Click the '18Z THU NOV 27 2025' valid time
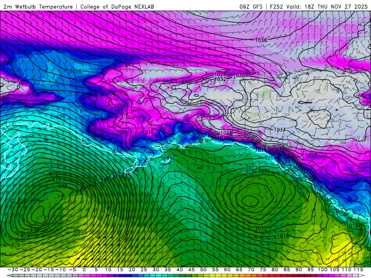Screen dimensions: 371x278 (336, 7)
